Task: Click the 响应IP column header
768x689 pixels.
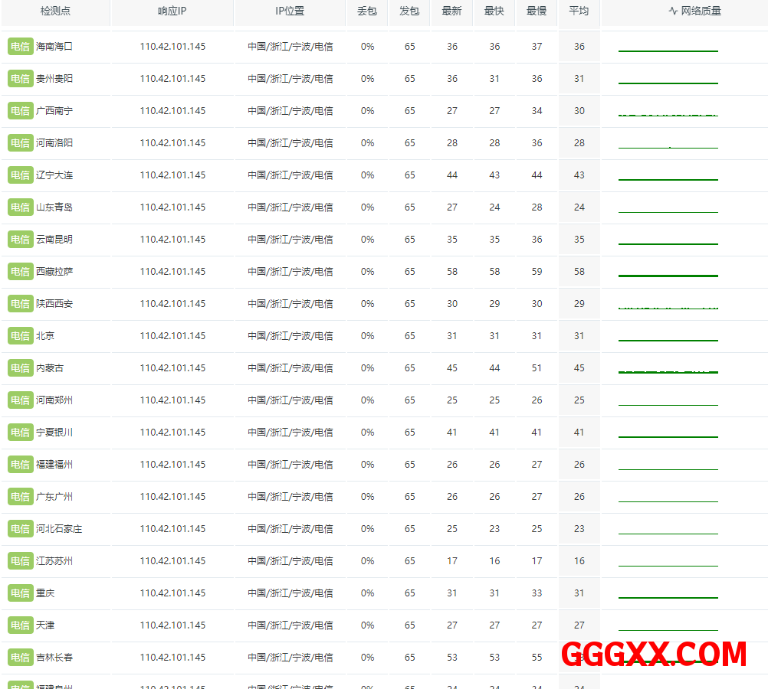Action: tap(172, 11)
